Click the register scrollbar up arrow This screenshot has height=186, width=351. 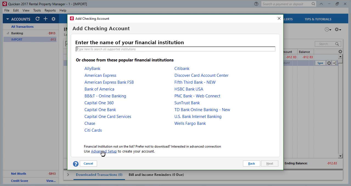point(340,57)
